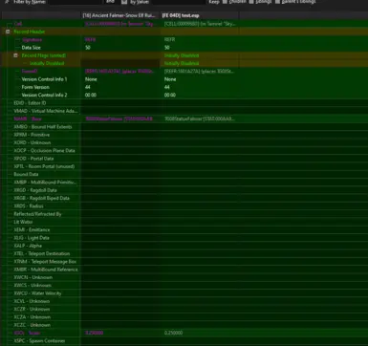Click the CELL value in Ancient Falmer column
The image size is (368, 346).
tap(119, 24)
